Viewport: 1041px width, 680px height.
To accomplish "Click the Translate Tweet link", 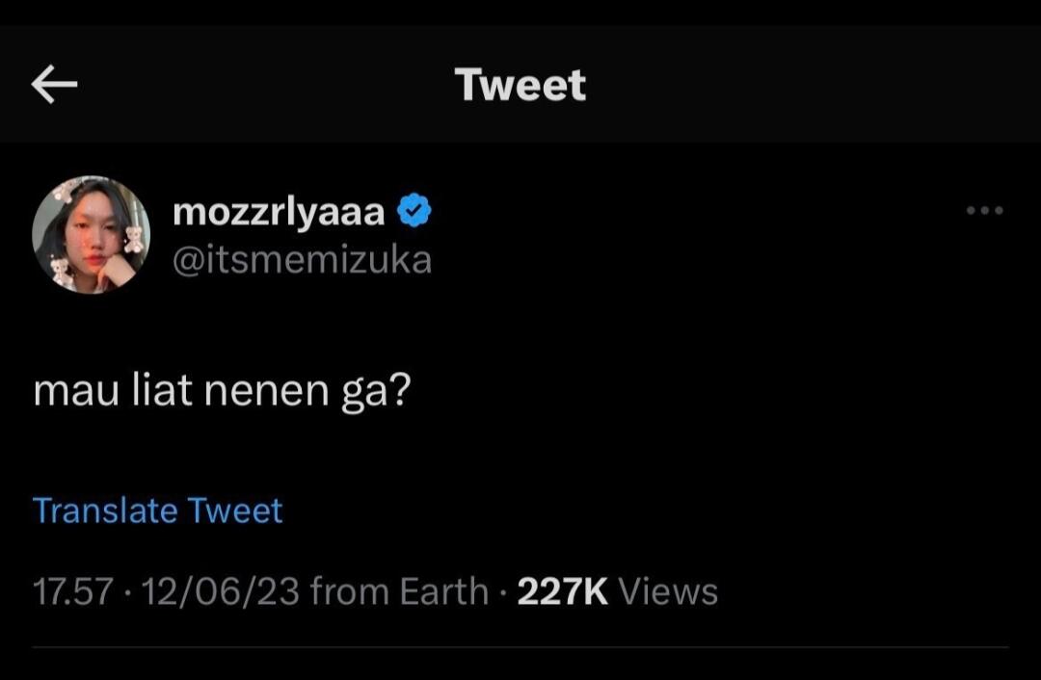I will pyautogui.click(x=157, y=510).
